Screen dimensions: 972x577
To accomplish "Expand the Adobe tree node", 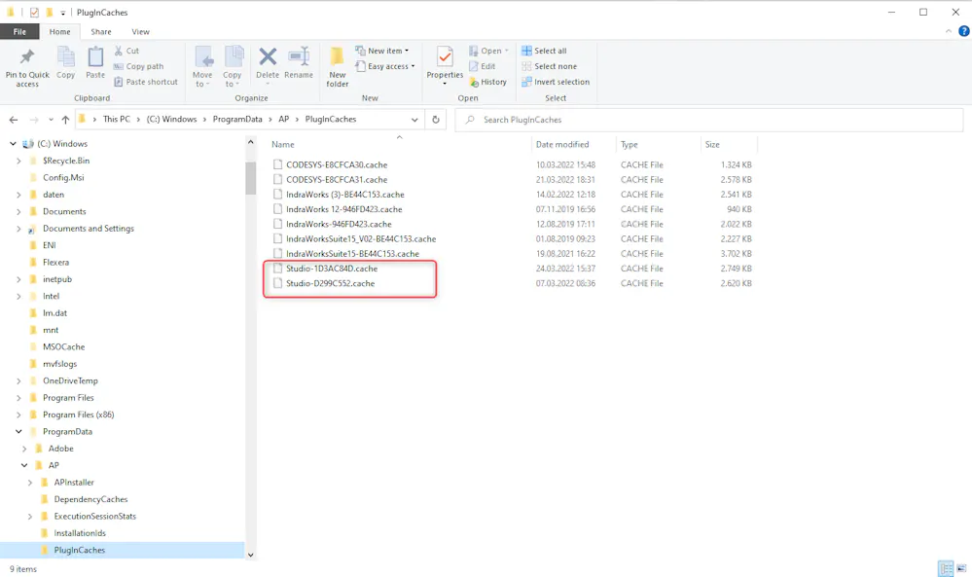I will (x=24, y=449).
